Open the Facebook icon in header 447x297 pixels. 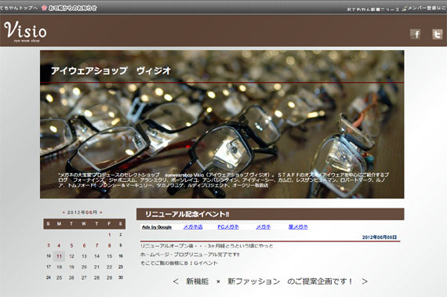(416, 34)
